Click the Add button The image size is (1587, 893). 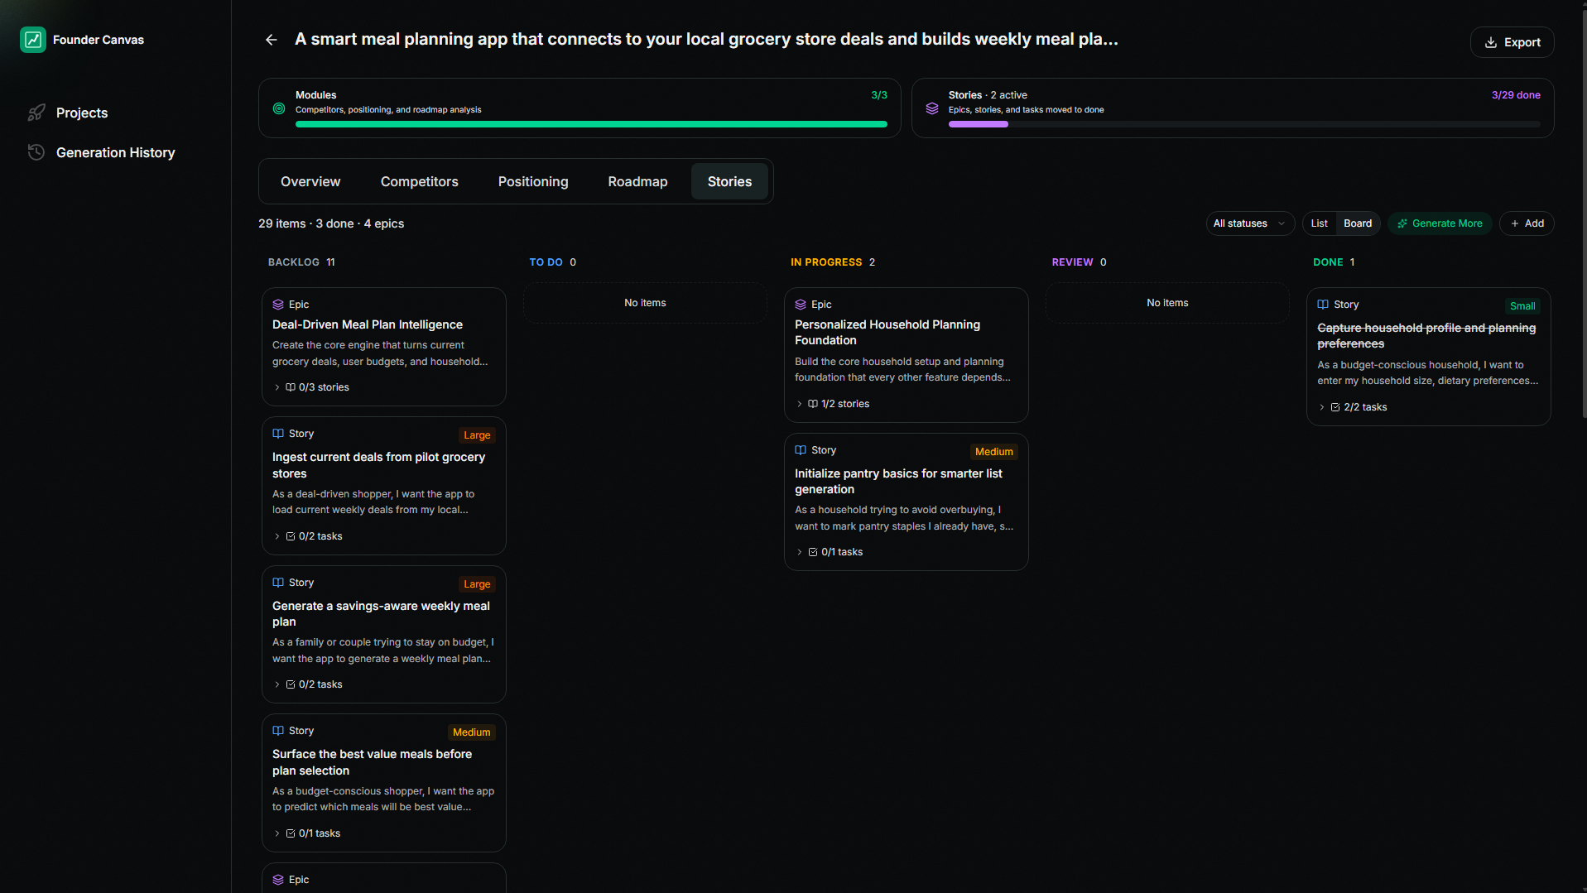pyautogui.click(x=1527, y=223)
